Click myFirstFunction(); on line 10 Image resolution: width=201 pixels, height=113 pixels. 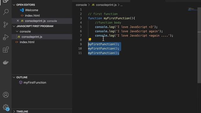tap(104, 49)
